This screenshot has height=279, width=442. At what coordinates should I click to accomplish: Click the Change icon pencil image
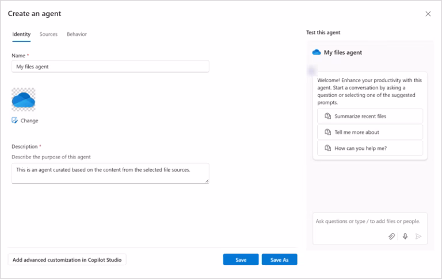(x=14, y=121)
